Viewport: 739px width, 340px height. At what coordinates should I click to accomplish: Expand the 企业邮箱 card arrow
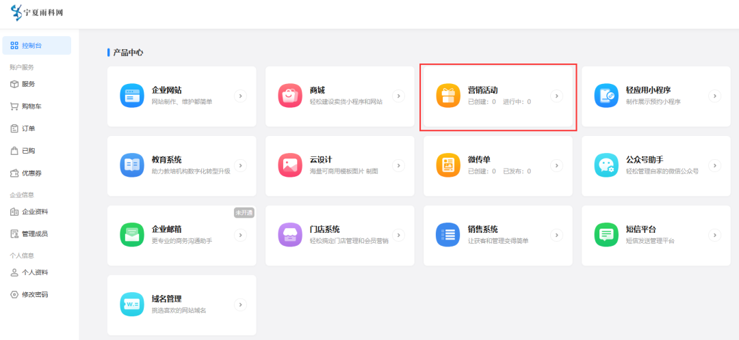tap(240, 235)
